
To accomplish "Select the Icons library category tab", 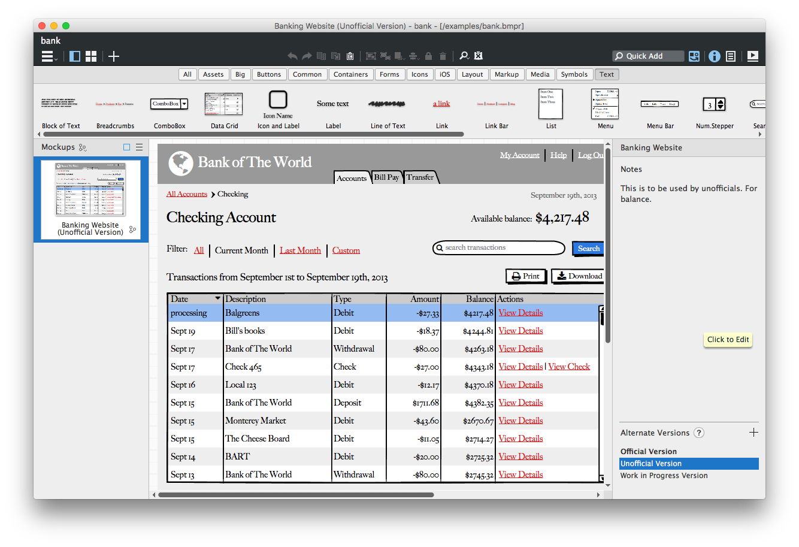I will click(x=419, y=74).
